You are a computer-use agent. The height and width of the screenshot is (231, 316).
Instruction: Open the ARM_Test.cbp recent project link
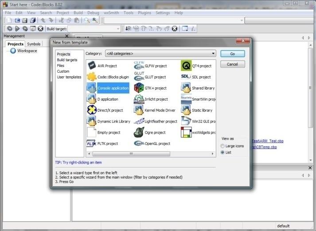(x=268, y=141)
